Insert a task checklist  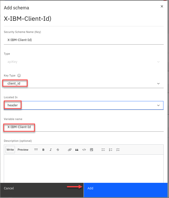[118, 150]
